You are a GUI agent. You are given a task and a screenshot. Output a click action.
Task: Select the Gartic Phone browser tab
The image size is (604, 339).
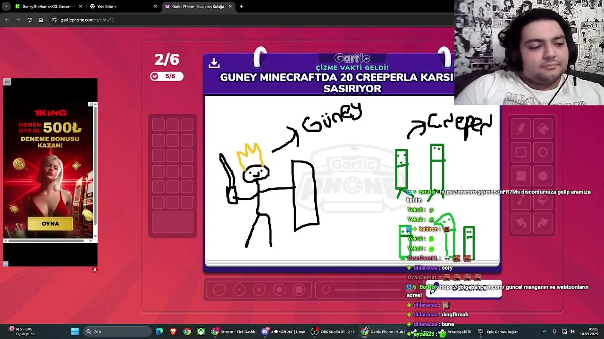click(198, 7)
